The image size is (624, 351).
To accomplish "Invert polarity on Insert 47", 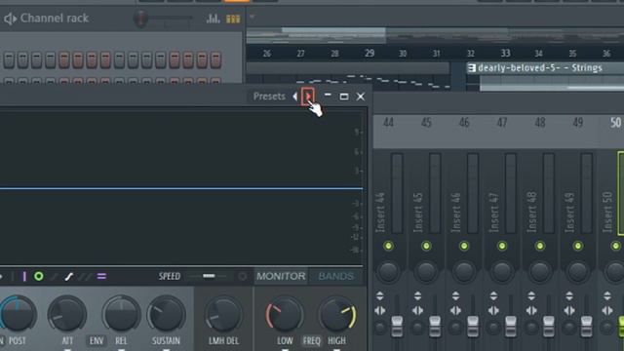I will 493,295.
